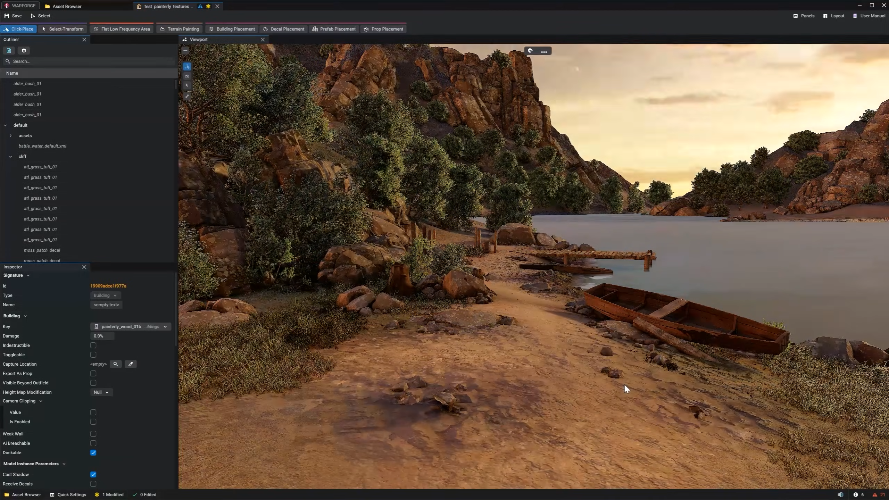Select the cube icon in viewport sidebar
Screen dimensions: 889x500
pos(187,76)
